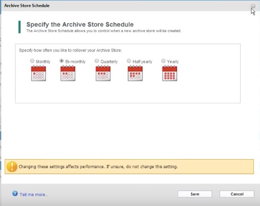Click the Quarterly calendar icon
This screenshot has height=206, width=260.
103,73
